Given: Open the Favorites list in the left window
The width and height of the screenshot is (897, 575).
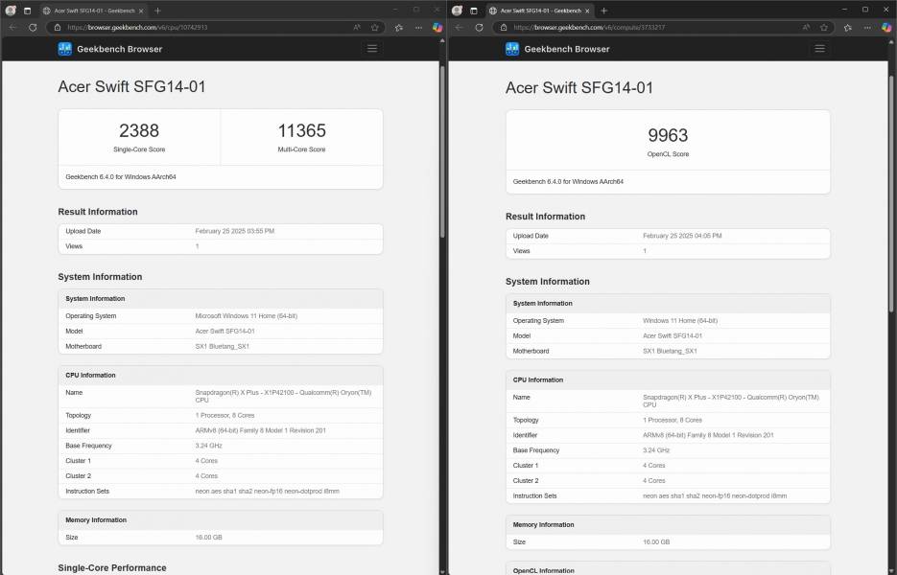Looking at the screenshot, I should coord(399,28).
